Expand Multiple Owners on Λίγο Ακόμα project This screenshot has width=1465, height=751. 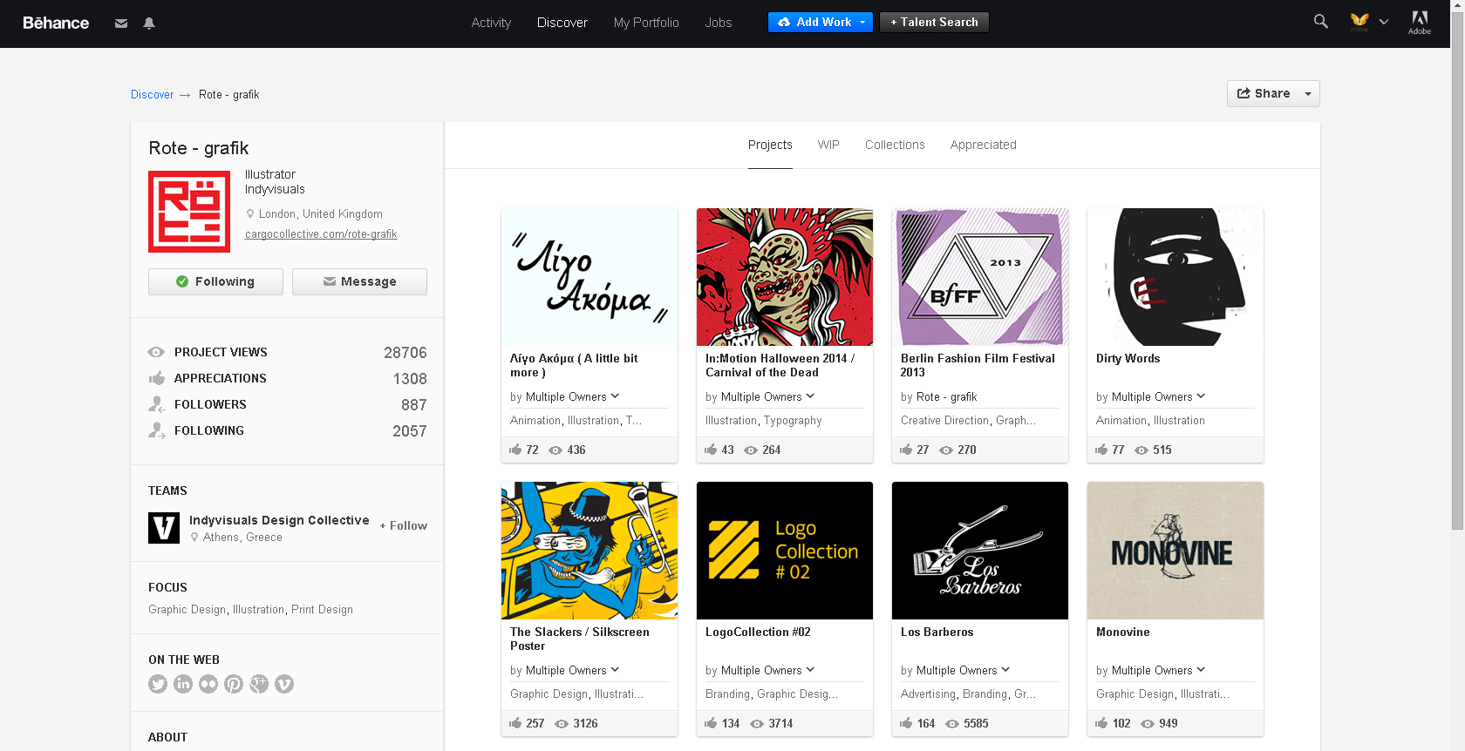coord(615,396)
